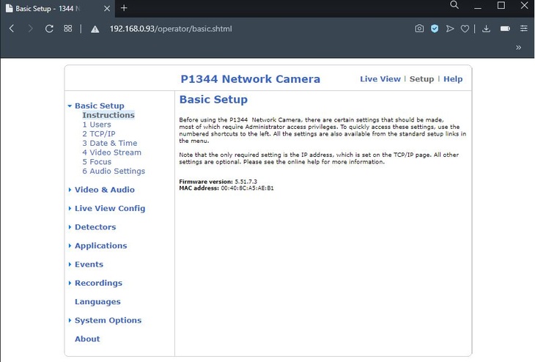Click the browser forward arrow
The height and width of the screenshot is (362, 535).
click(30, 29)
